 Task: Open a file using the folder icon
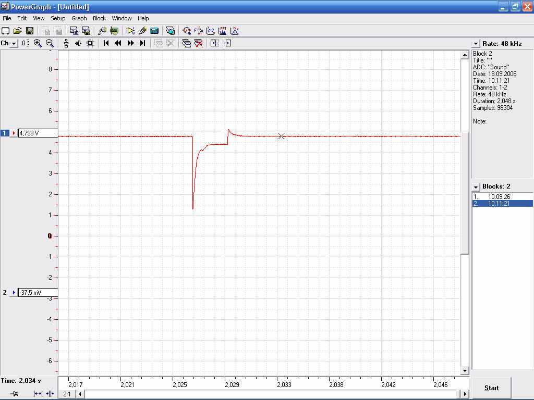(17, 31)
